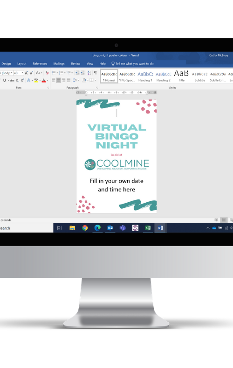
Task: Click Tell me what you want to do
Action: (132, 64)
